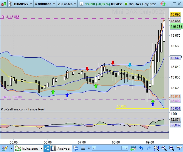
Task: Click the auto-fit zoom magnifier icon
Action: point(156,148)
